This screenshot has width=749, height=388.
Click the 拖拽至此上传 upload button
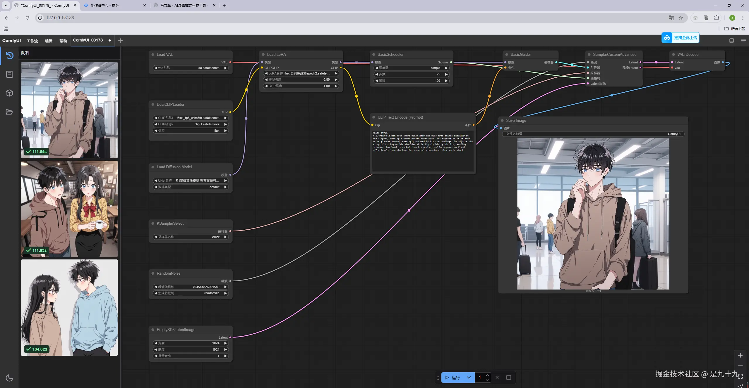tap(680, 38)
